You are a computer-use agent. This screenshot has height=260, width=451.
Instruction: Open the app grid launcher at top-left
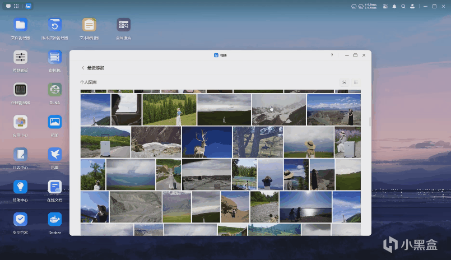tap(16, 6)
